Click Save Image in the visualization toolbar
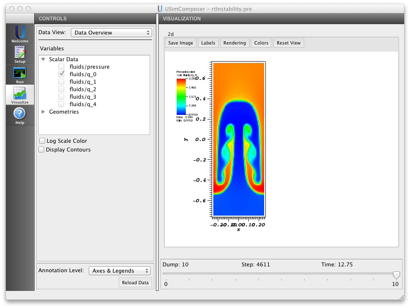 180,42
